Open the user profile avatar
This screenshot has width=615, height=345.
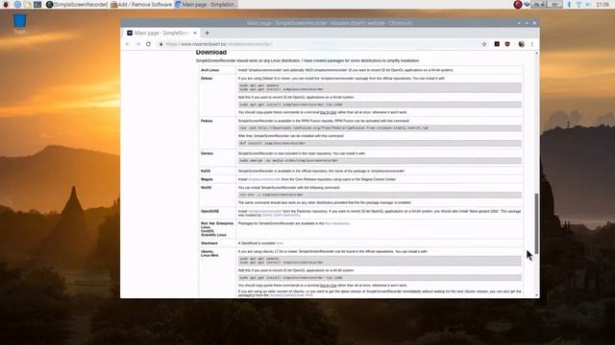coord(521,44)
